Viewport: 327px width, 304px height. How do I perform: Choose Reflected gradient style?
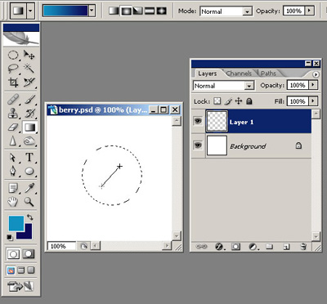click(150, 11)
